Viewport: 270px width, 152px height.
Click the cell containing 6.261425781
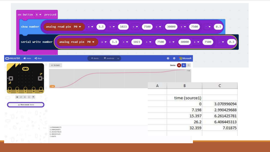[220, 116]
